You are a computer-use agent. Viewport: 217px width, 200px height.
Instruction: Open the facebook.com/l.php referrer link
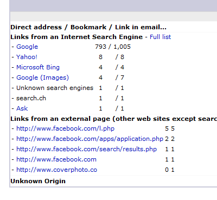point(65,128)
